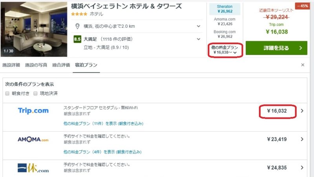314x177 pixels.
Task: Click the ¥23,419 AMOMA plan price
Action: point(277,139)
